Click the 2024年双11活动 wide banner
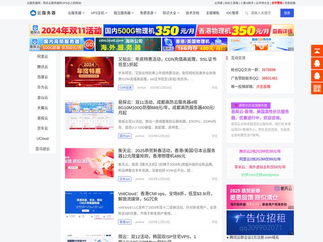 [161, 30]
